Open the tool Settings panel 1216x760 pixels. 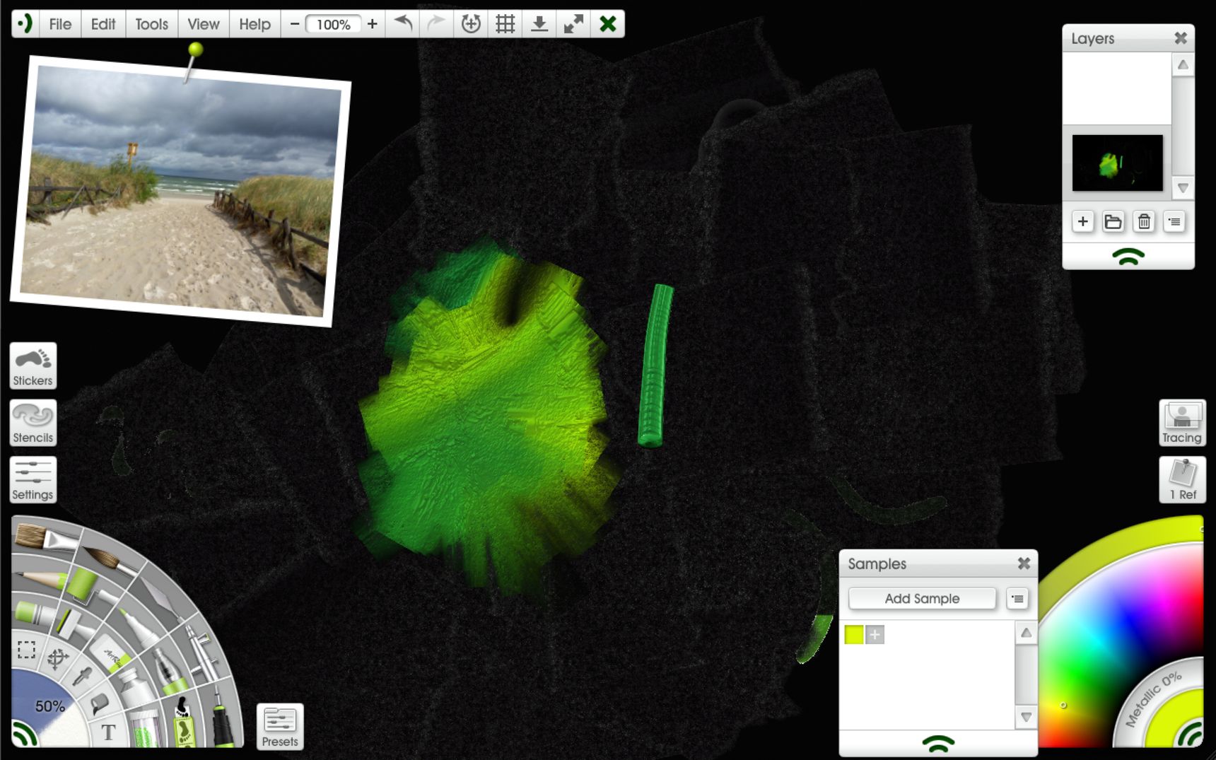(x=33, y=480)
